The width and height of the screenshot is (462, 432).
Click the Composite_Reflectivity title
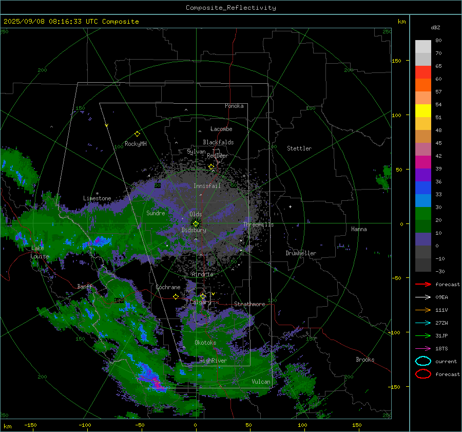coord(231,8)
